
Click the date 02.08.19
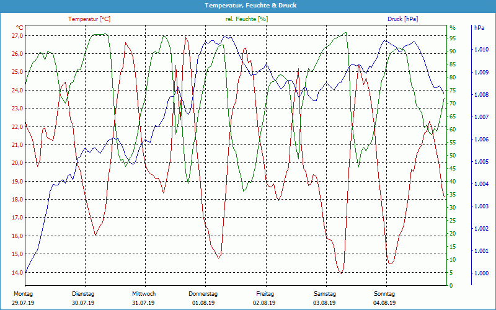tap(264, 303)
